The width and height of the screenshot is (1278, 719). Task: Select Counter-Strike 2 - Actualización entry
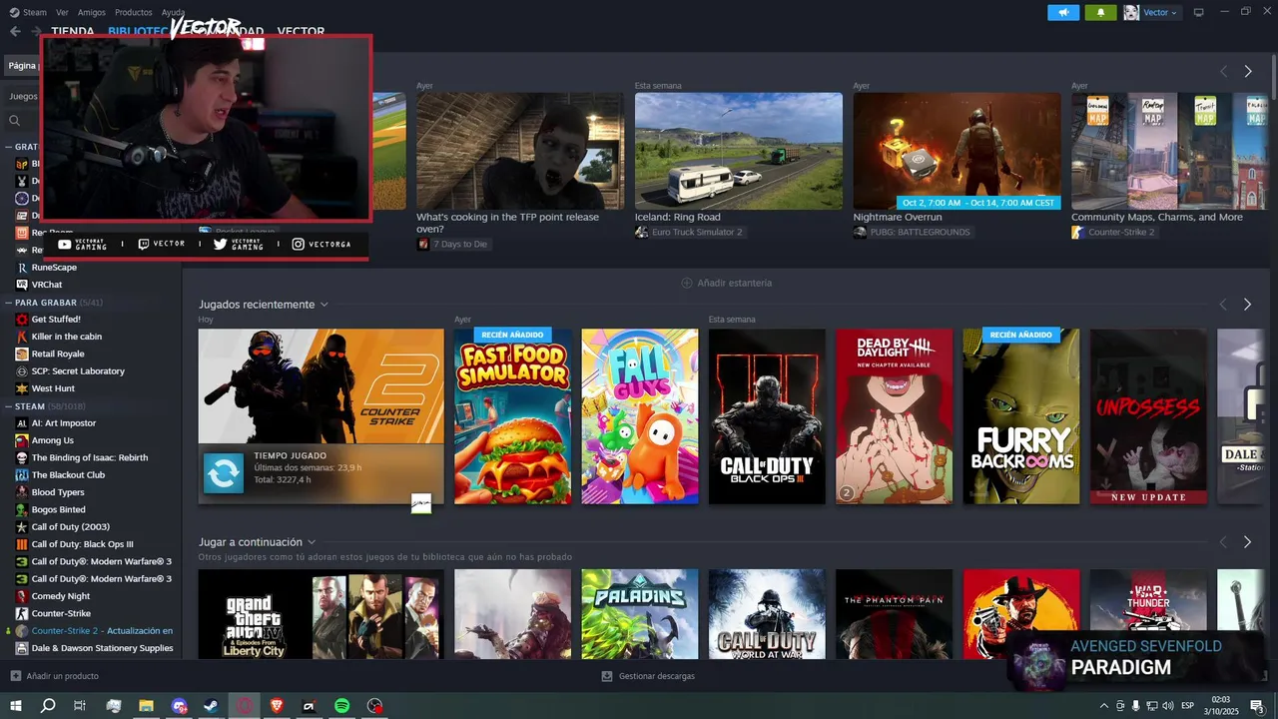click(x=102, y=631)
